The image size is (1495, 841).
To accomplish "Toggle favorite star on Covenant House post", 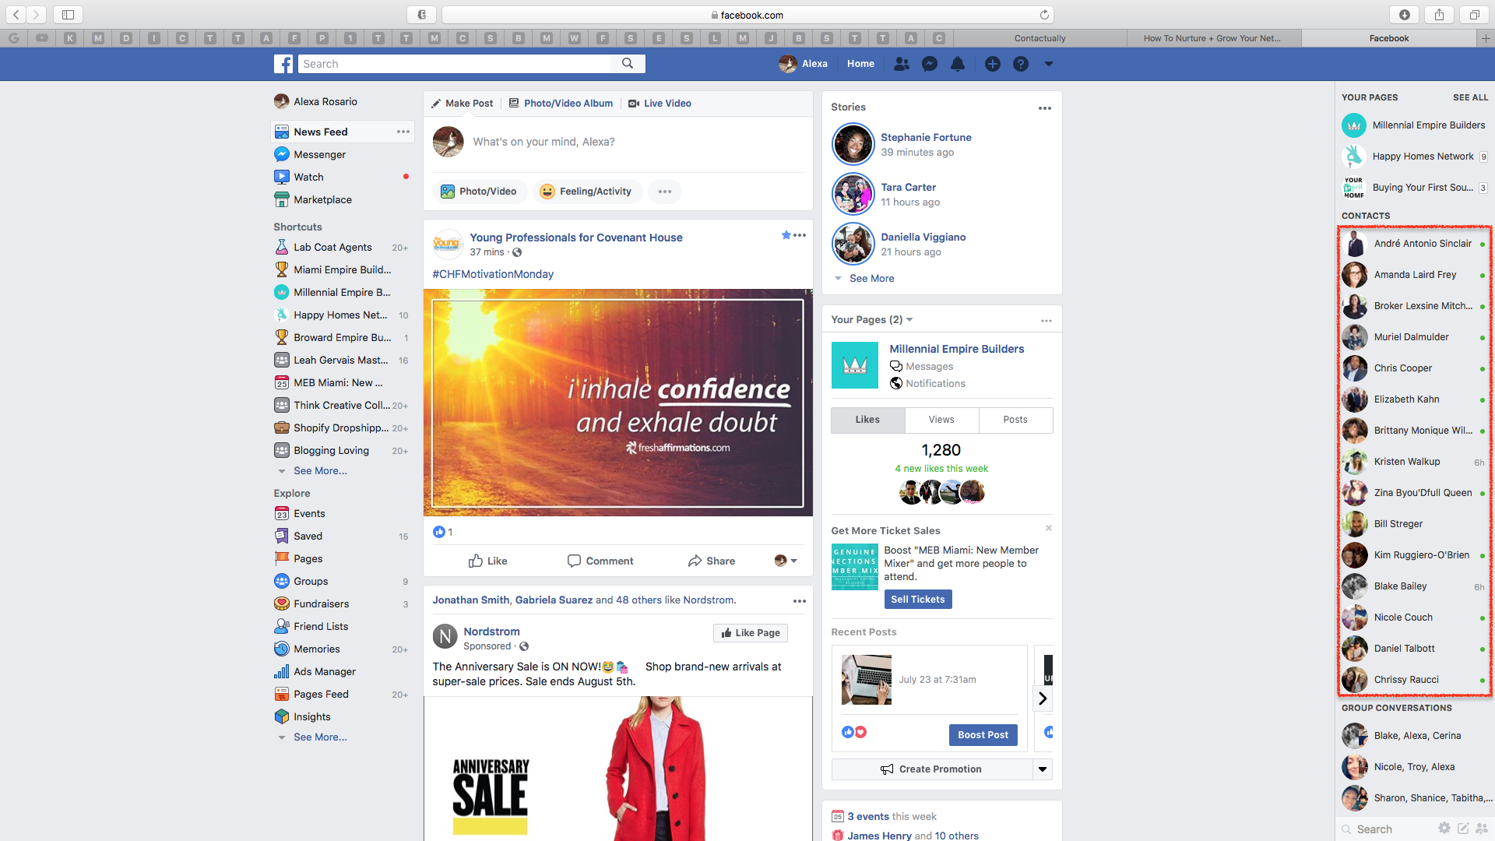I will pyautogui.click(x=786, y=235).
